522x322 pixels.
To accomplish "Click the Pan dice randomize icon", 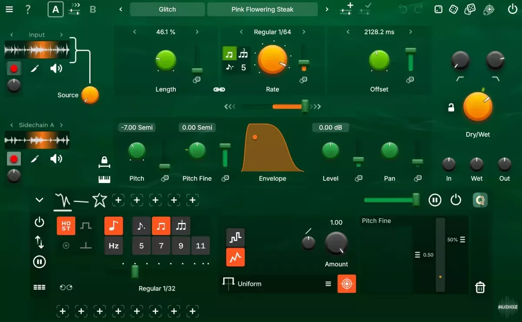I will click(418, 178).
